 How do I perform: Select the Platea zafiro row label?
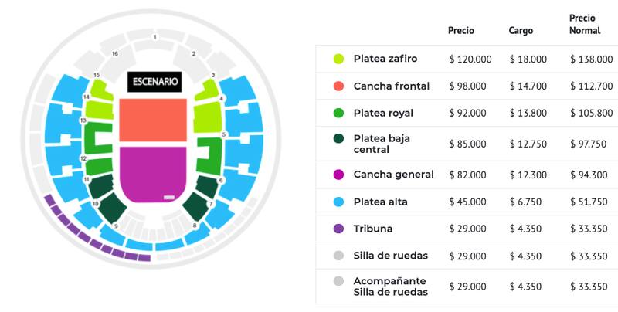pos(385,59)
